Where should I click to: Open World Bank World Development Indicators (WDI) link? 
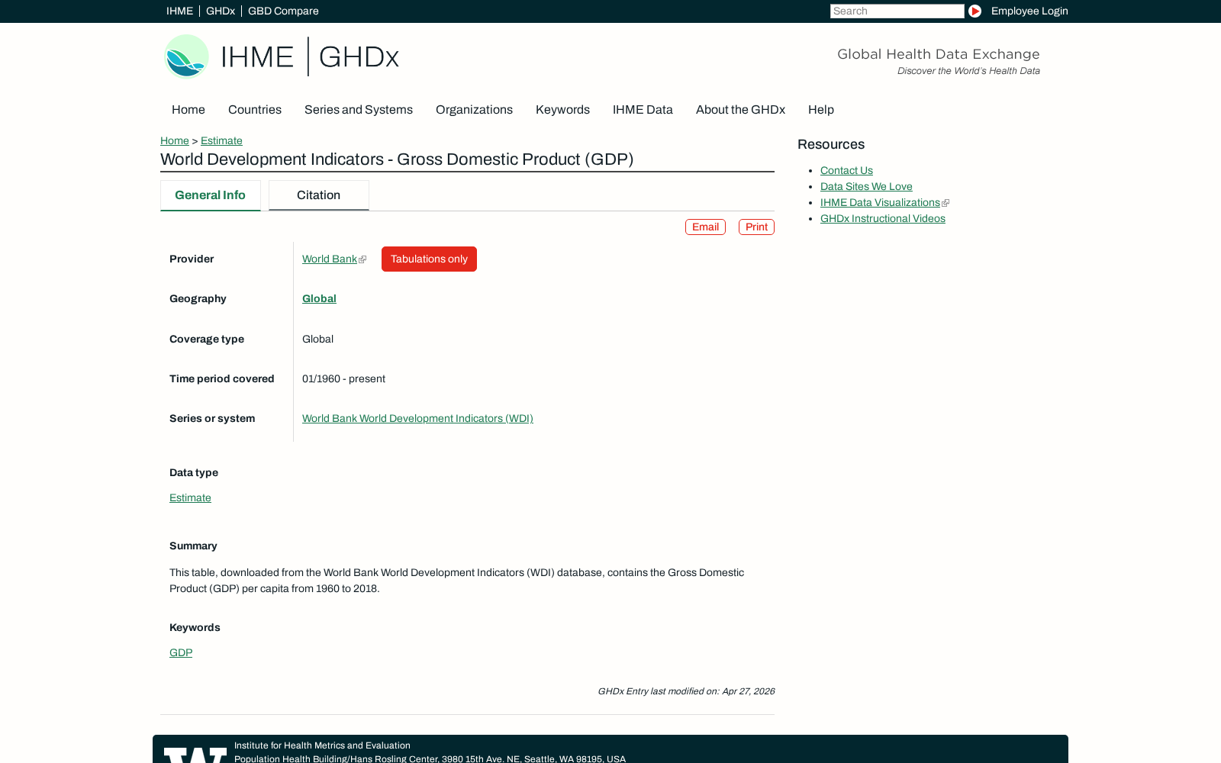click(417, 419)
